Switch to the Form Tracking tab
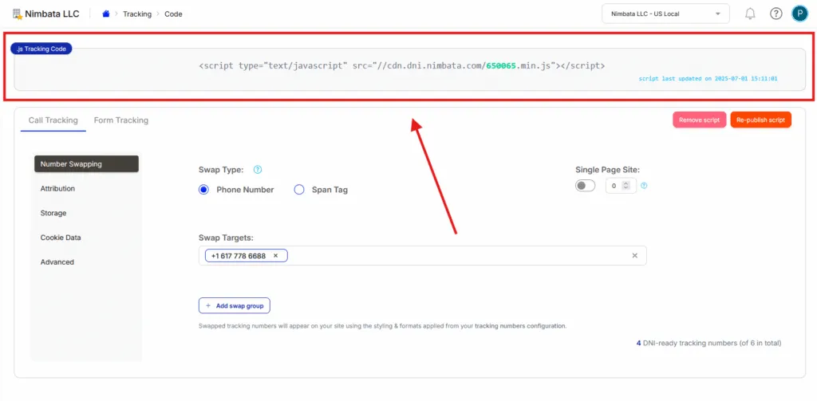 point(121,120)
